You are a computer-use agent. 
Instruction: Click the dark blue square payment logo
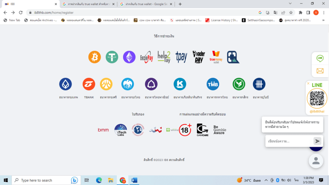pos(233,57)
